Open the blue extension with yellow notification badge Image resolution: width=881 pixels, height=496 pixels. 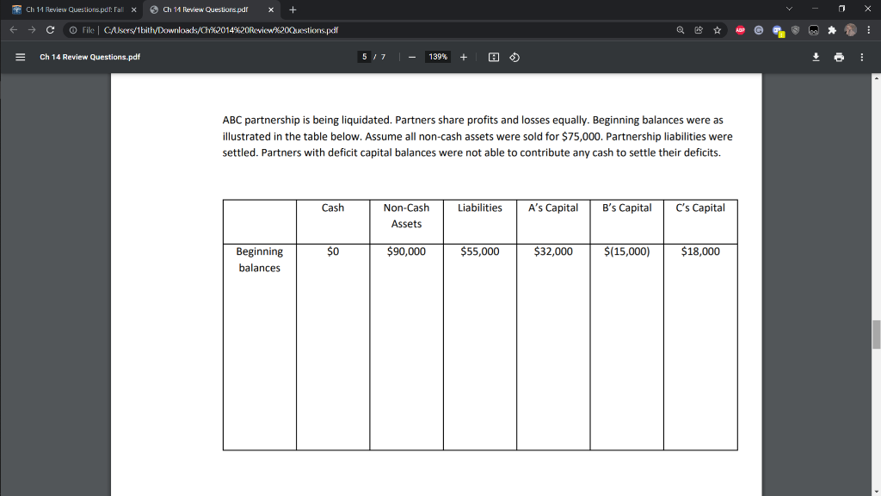click(777, 30)
